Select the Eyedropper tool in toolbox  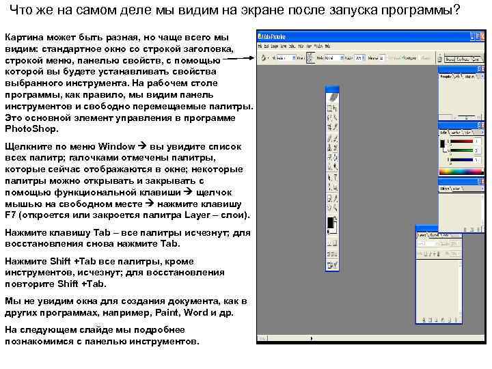coord(335,198)
